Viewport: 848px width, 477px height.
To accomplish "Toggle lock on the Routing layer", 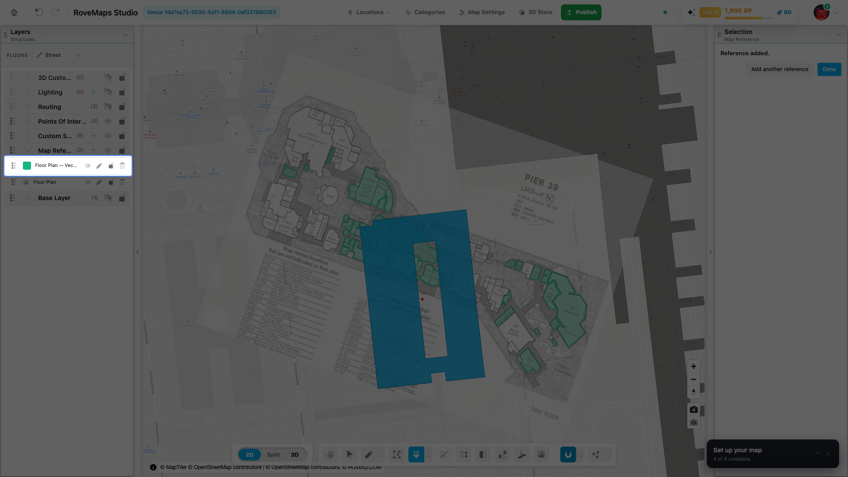I will [x=122, y=106].
